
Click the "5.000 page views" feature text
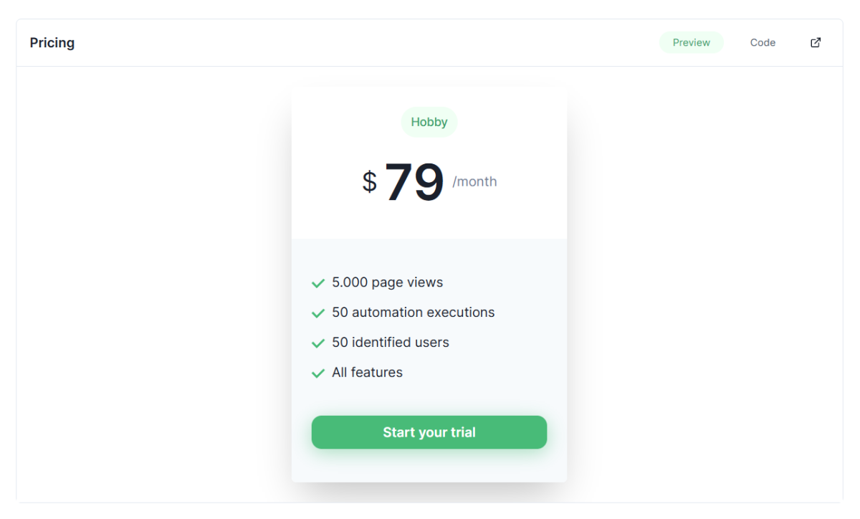[x=387, y=282]
